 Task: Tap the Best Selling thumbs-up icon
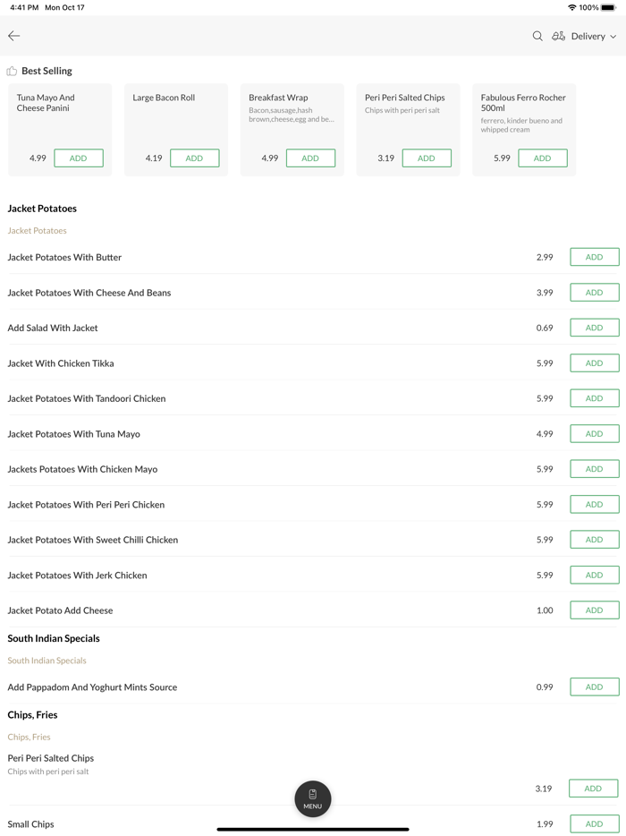pyautogui.click(x=12, y=71)
